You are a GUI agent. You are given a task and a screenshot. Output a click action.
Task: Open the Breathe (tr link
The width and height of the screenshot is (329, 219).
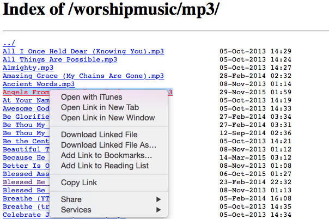[26, 207]
